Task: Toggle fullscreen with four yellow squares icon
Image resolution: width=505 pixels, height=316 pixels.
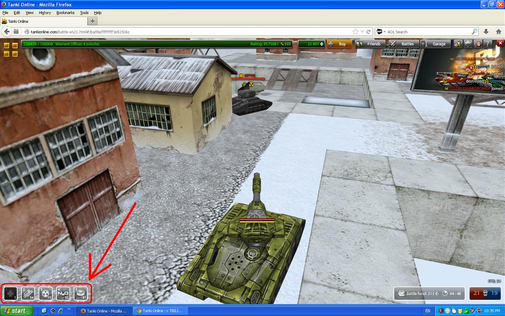Action: tap(11, 50)
